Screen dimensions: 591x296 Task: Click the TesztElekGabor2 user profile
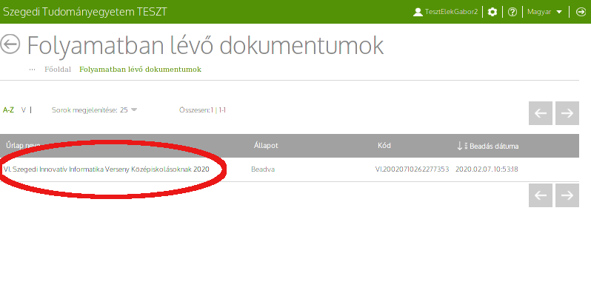tap(446, 12)
